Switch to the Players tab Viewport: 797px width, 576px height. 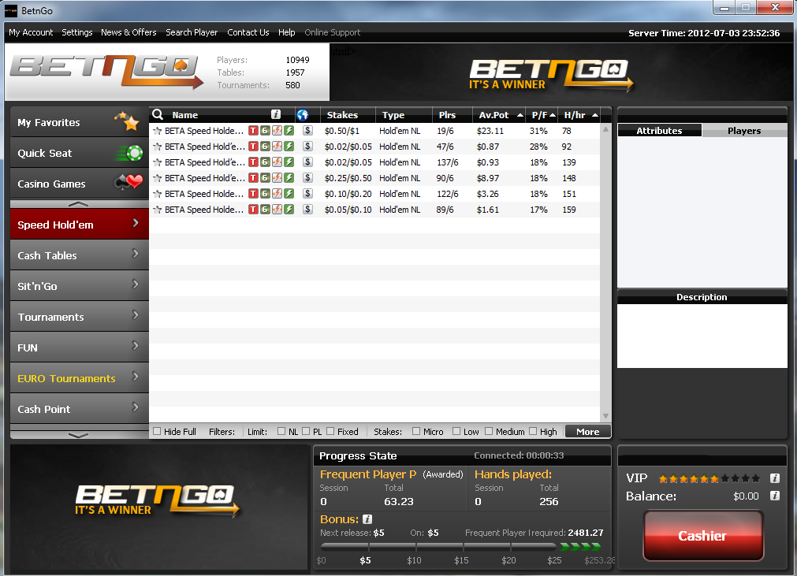[x=744, y=131]
